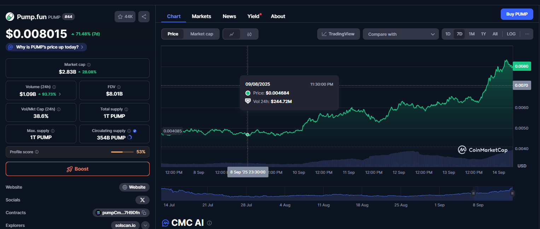Show Volume (24h) info icon

[54, 87]
